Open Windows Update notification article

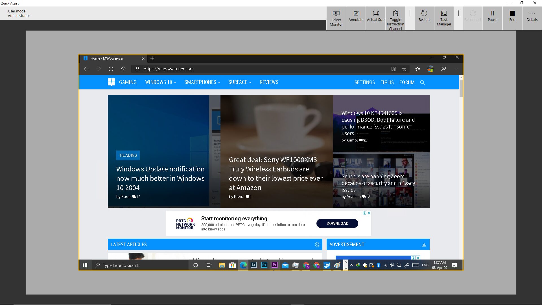pyautogui.click(x=160, y=178)
